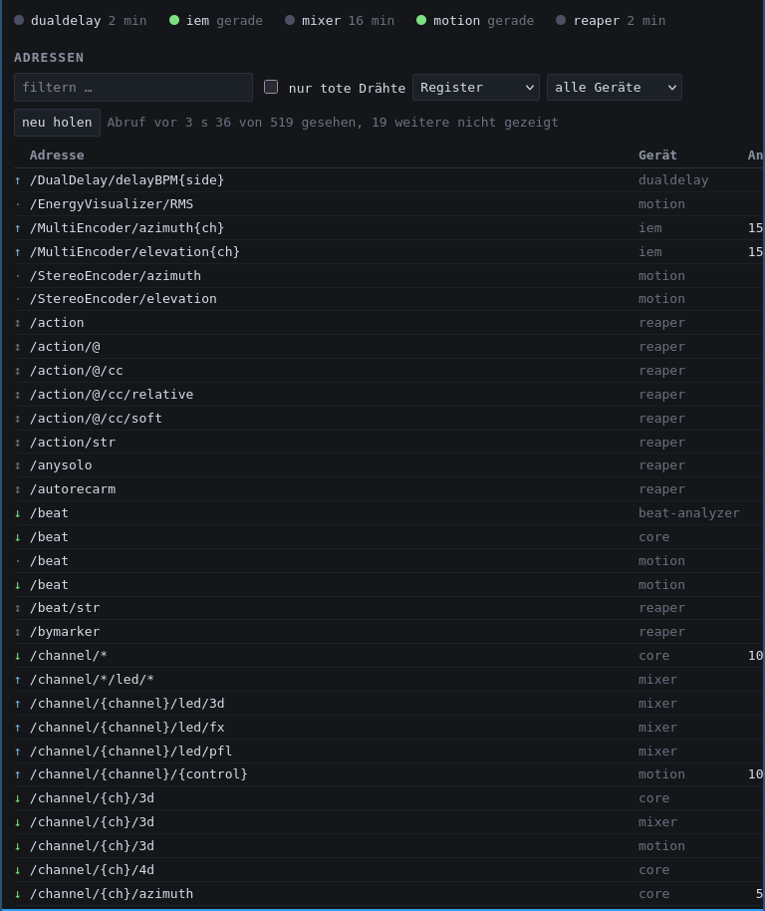The width and height of the screenshot is (765, 911).
Task: Select the /StereoEncoder/elevation address
Action: coord(124,299)
